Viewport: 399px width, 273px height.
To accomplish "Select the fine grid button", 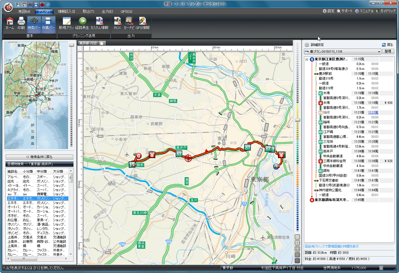I will coord(297,254).
